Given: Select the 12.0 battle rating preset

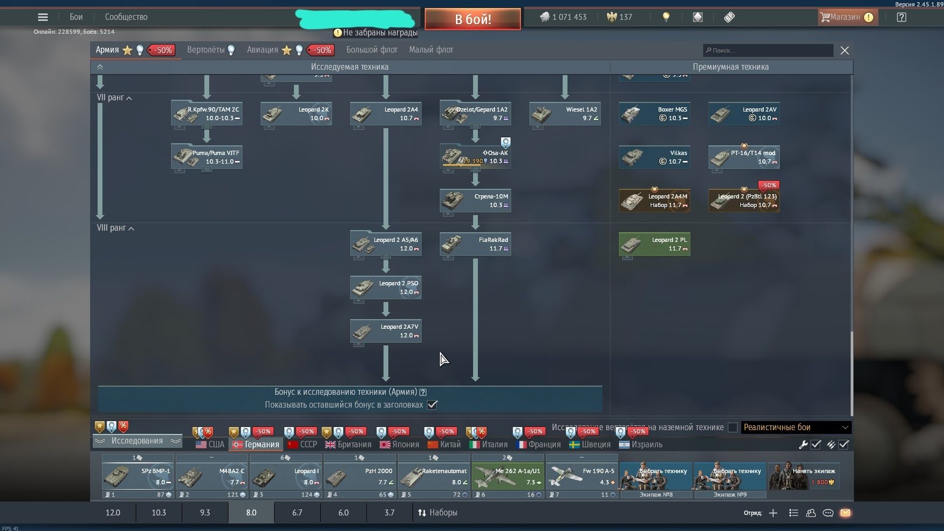Looking at the screenshot, I should click(x=113, y=513).
